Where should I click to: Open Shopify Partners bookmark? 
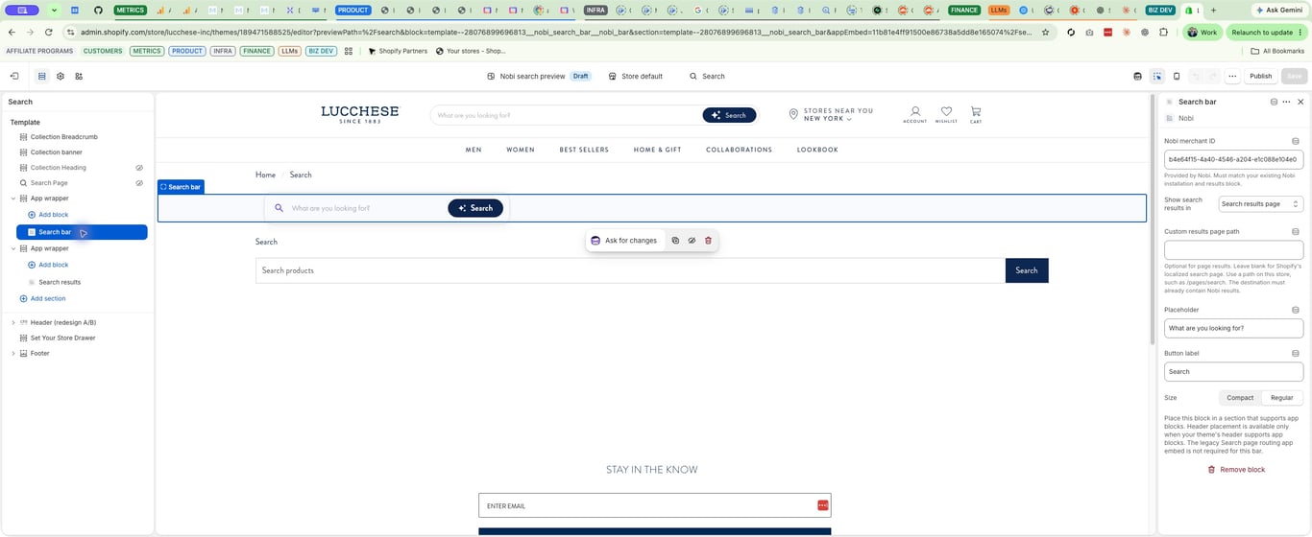pos(398,51)
